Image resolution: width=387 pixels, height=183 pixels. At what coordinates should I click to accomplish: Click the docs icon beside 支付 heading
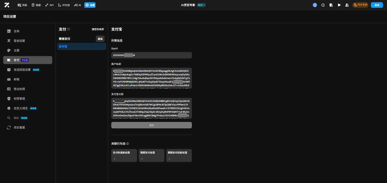coord(69,29)
